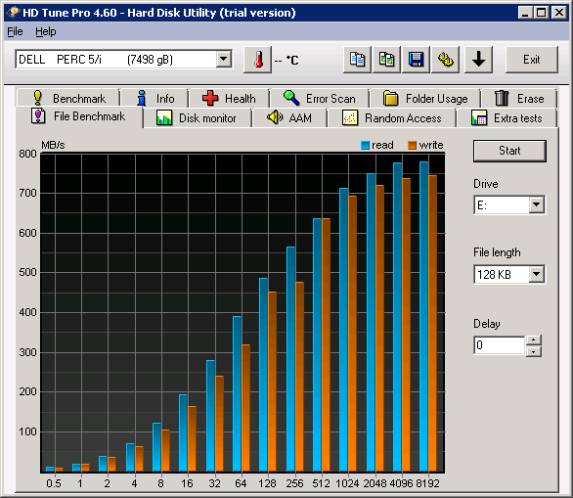The image size is (573, 498).
Task: Click the thermometer temperature icon
Action: click(257, 60)
